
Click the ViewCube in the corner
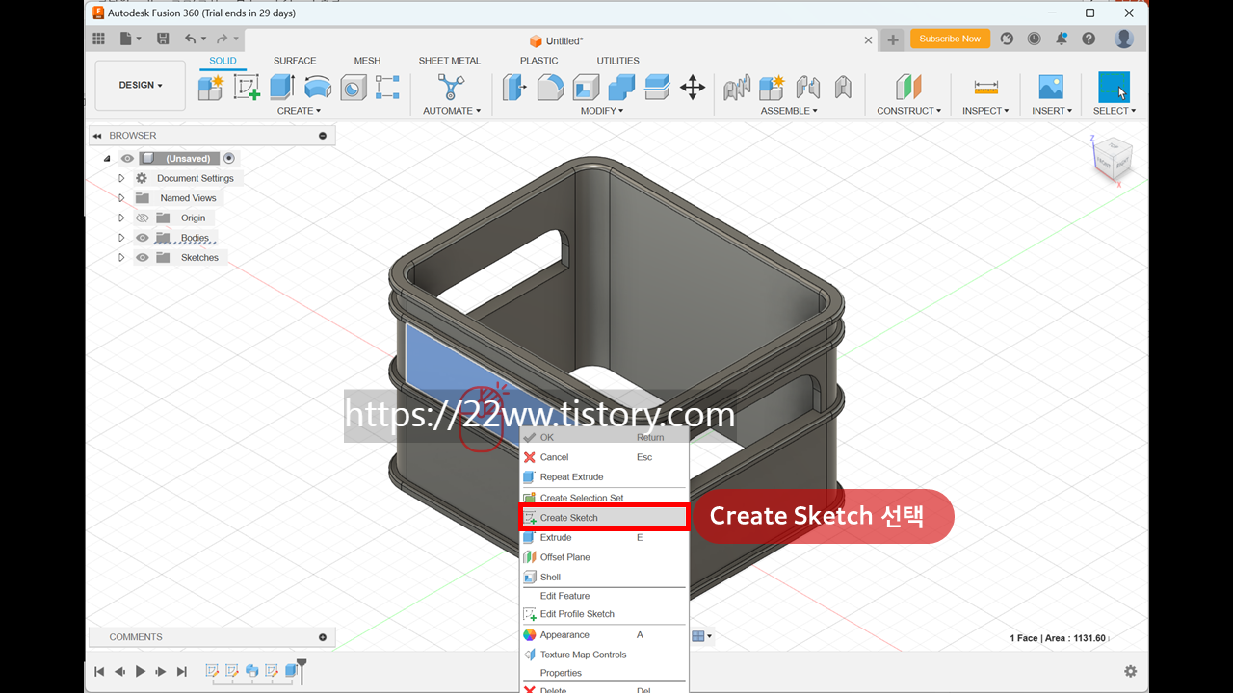[x=1111, y=161]
